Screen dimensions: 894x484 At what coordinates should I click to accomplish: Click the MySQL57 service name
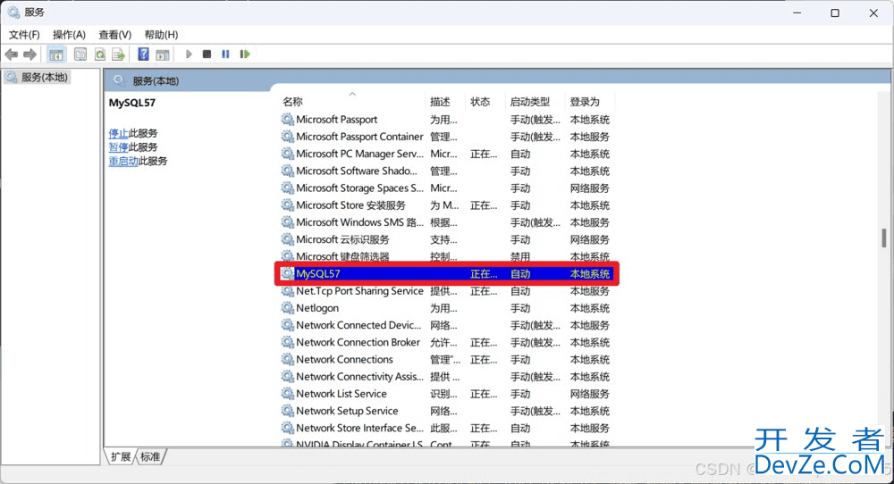[318, 274]
